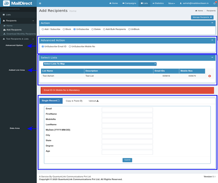Expand the More menu in top bar
Viewport: 218px width, 183px height.
pos(171,3)
